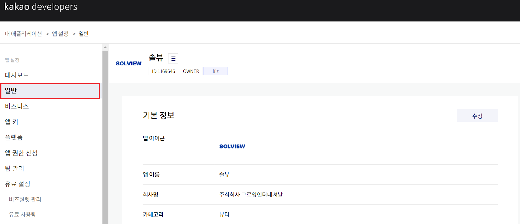The height and width of the screenshot is (224, 520).
Task: Open 대시보드 in the sidebar
Action: (17, 75)
